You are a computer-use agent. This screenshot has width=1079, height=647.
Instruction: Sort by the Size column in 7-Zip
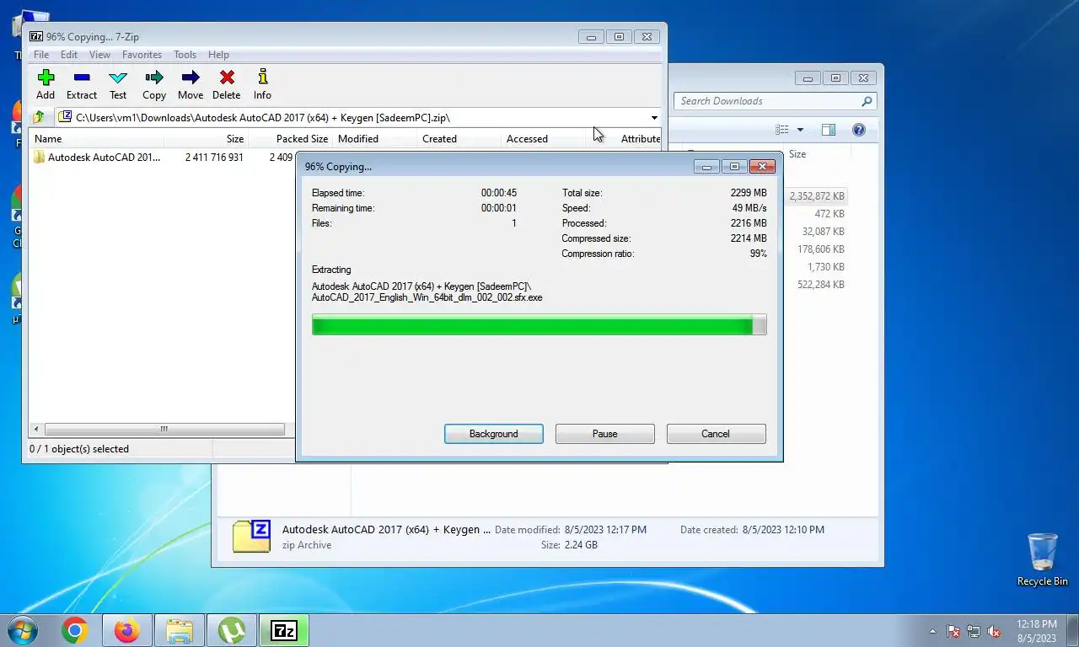(x=207, y=139)
